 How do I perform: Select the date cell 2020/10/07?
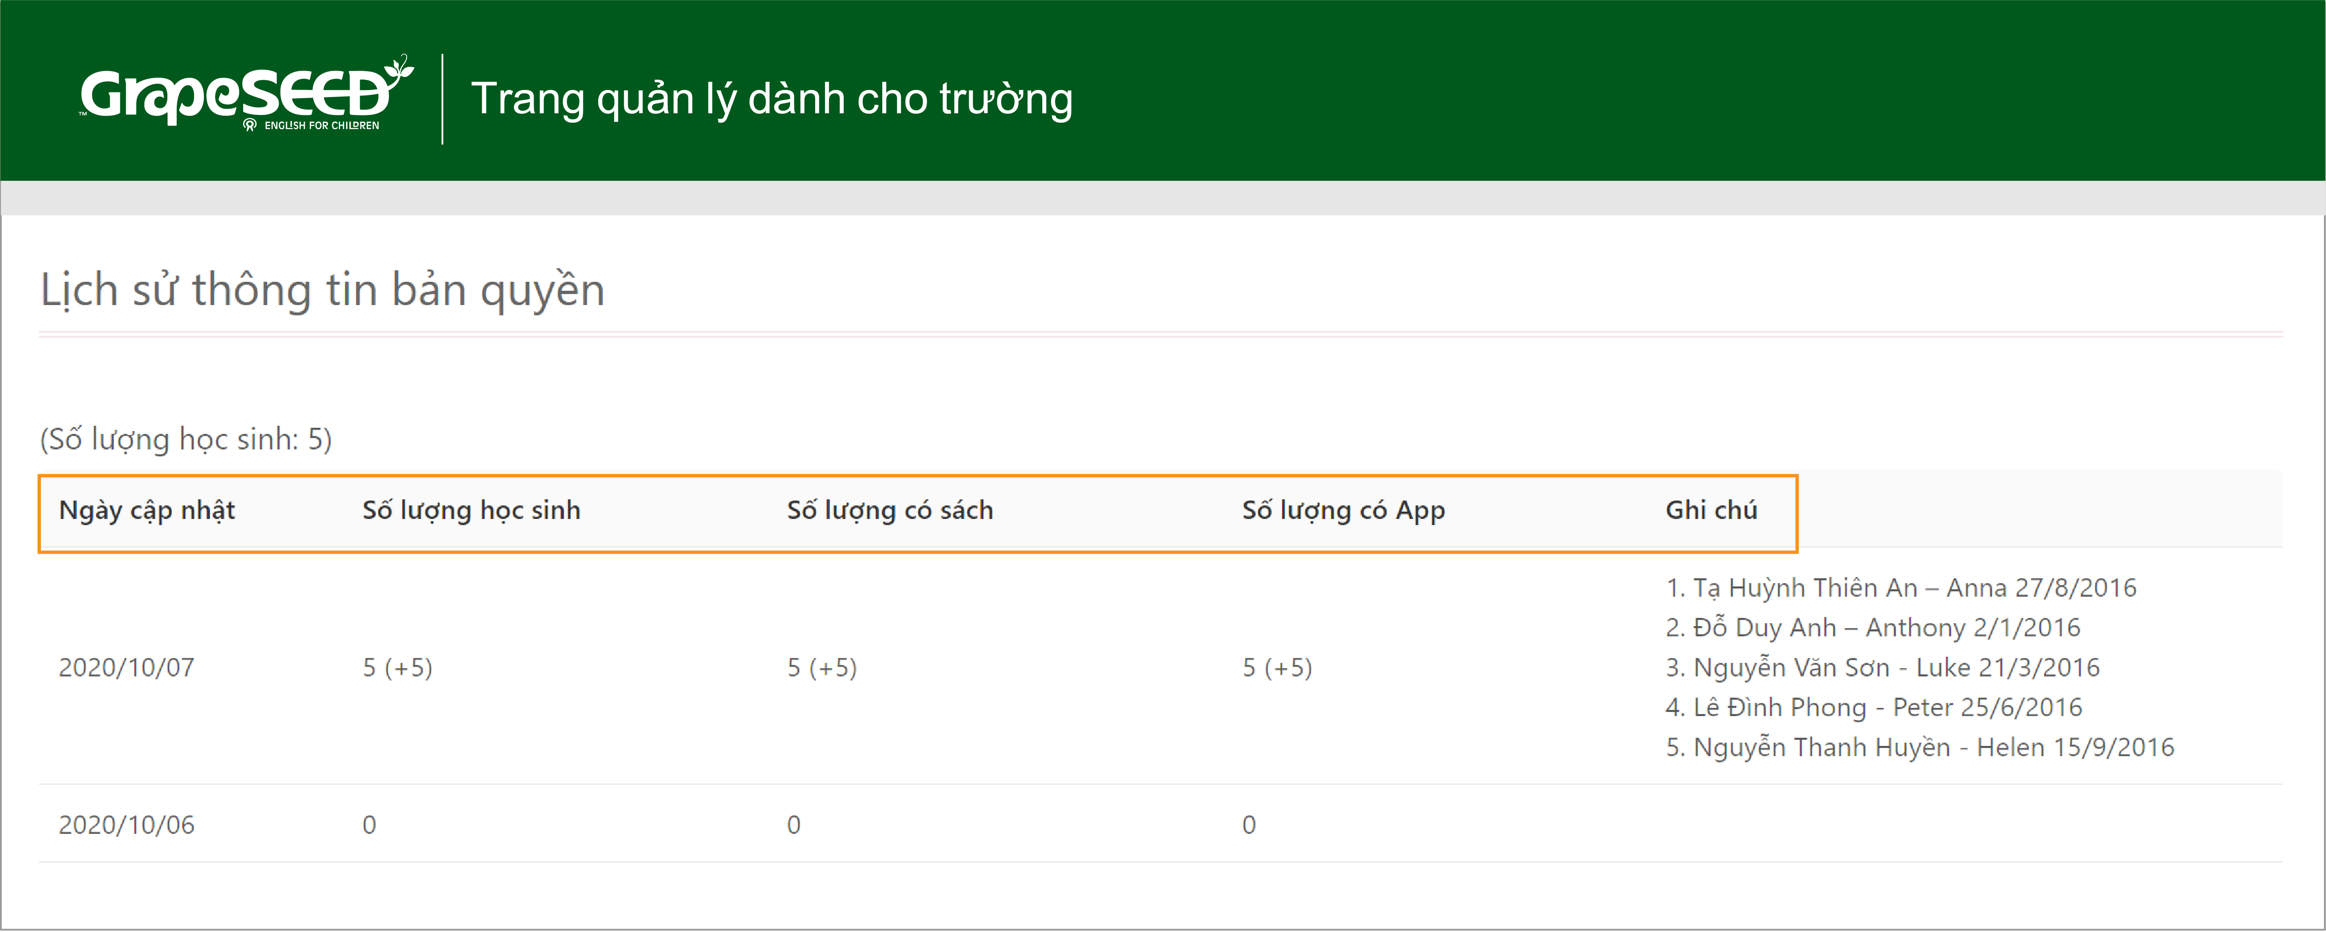[x=126, y=668]
